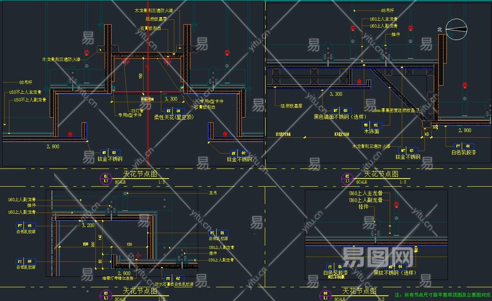This screenshot has width=492, height=301.
Task: Click the vertical dimension 150 in detail 01
Action: click(141, 76)
